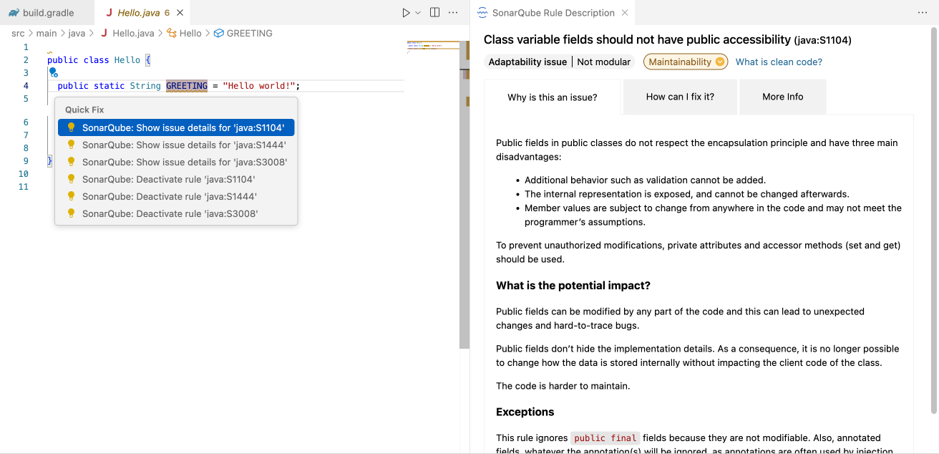Click lightbulb icon beside Show details java:S1444

pos(71,145)
